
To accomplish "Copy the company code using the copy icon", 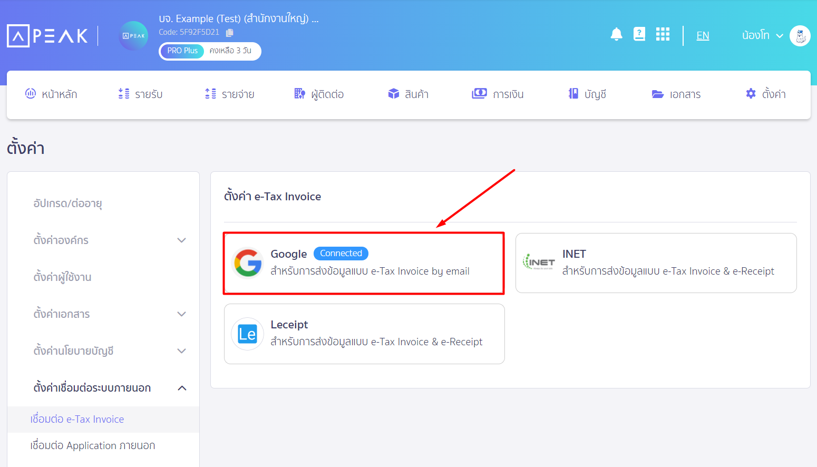I will point(229,32).
